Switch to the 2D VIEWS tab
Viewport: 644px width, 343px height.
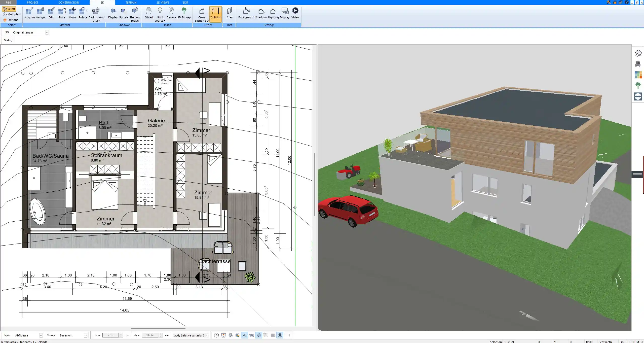pyautogui.click(x=163, y=2)
